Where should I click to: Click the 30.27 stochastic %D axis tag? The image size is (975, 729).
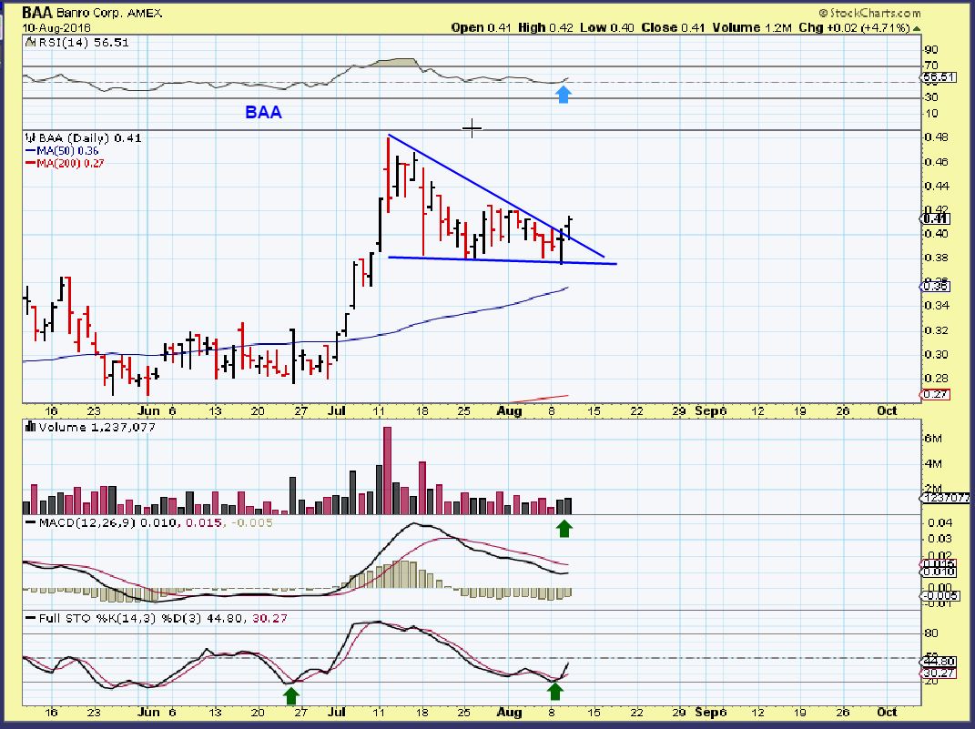[x=938, y=673]
